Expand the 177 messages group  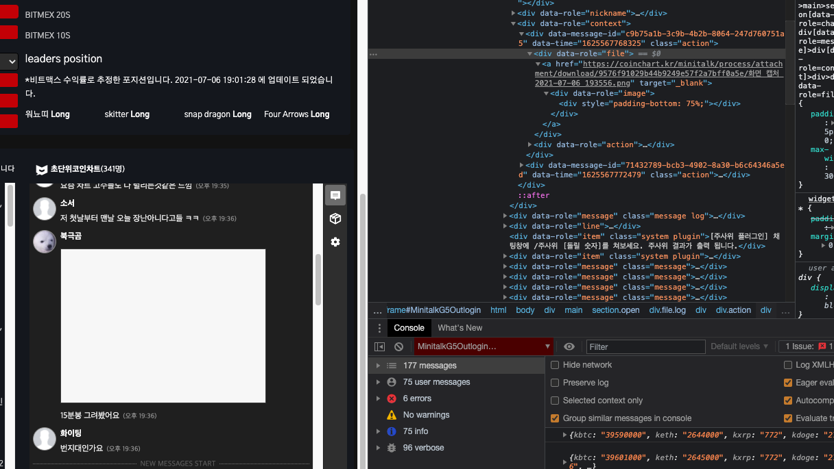click(x=378, y=366)
